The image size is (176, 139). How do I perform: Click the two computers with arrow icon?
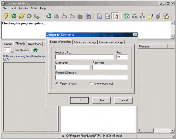click(x=134, y=16)
